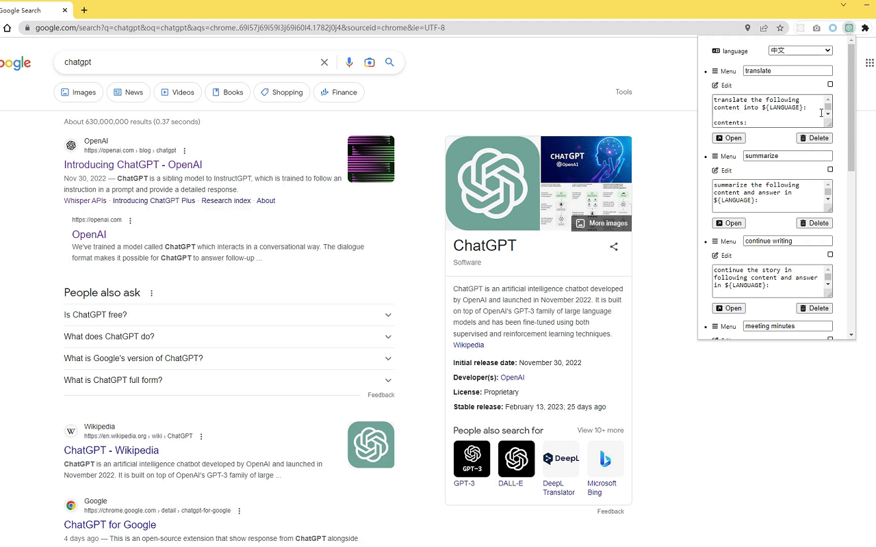Open the Extensions puzzle-piece menu
The width and height of the screenshot is (876, 547).
[865, 28]
